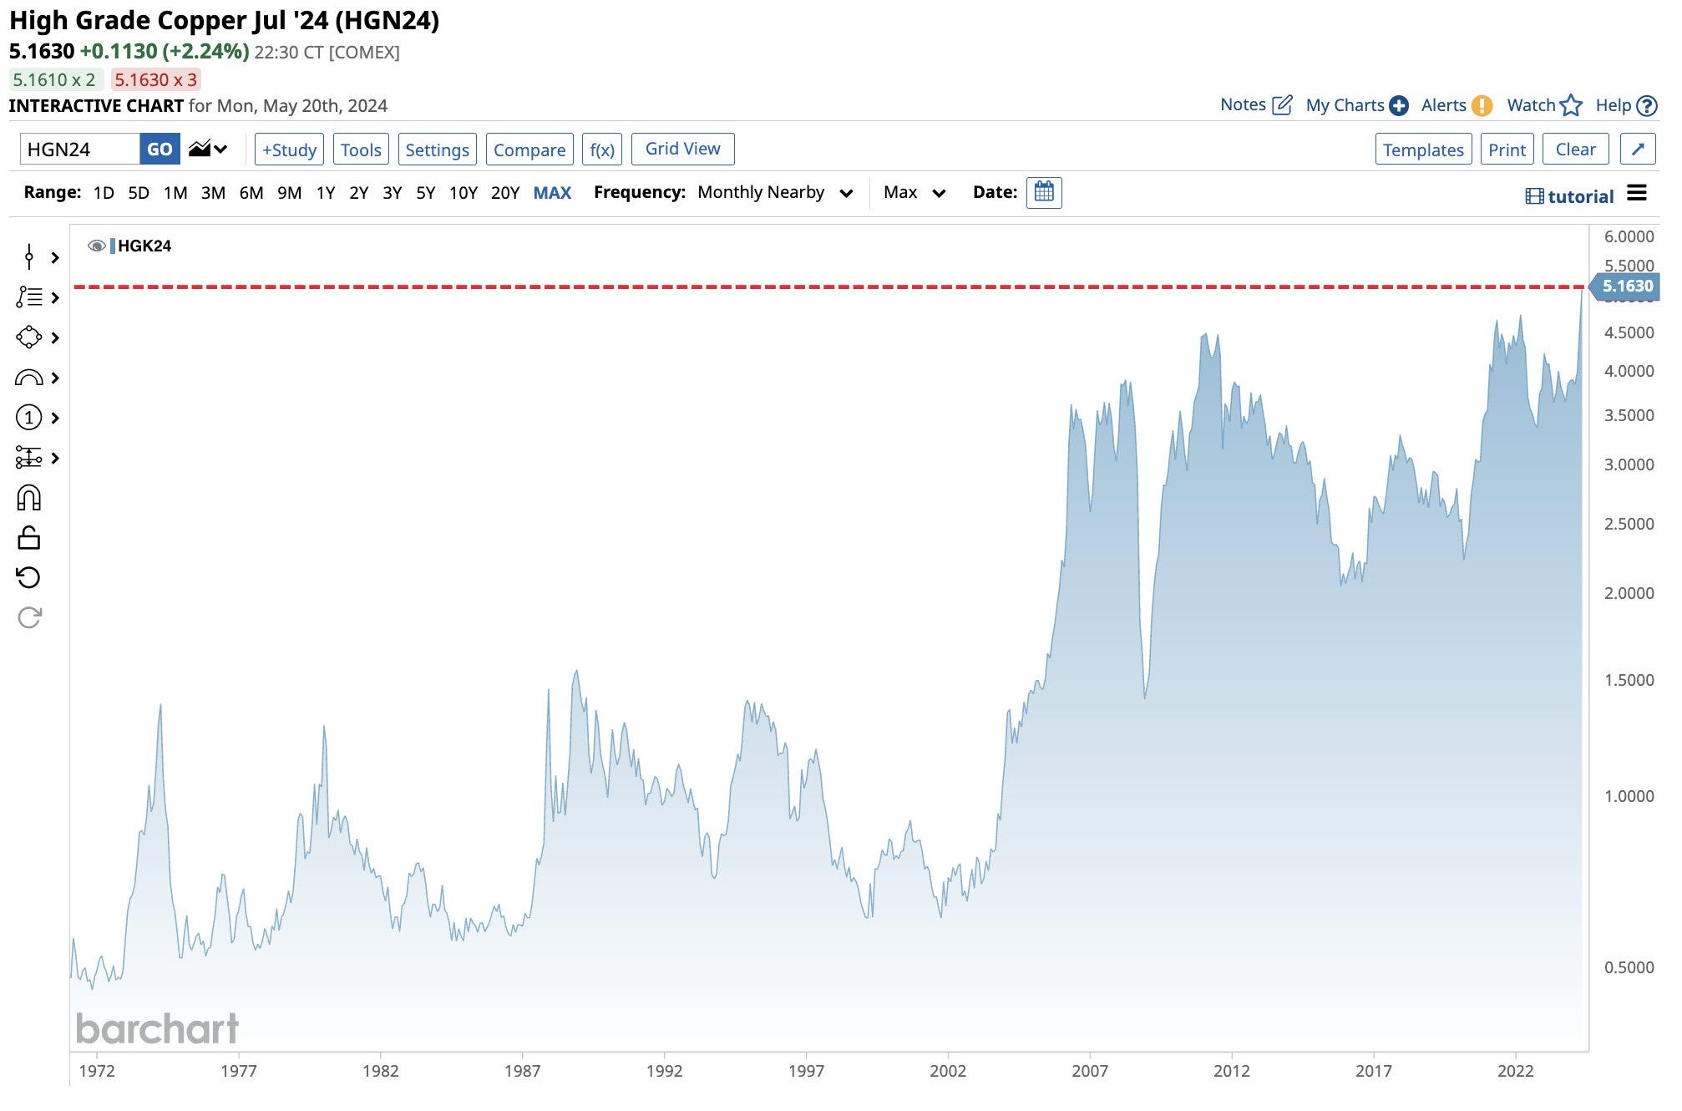Select the crosshair cursor tool icon
1682x1111 pixels.
28,257
